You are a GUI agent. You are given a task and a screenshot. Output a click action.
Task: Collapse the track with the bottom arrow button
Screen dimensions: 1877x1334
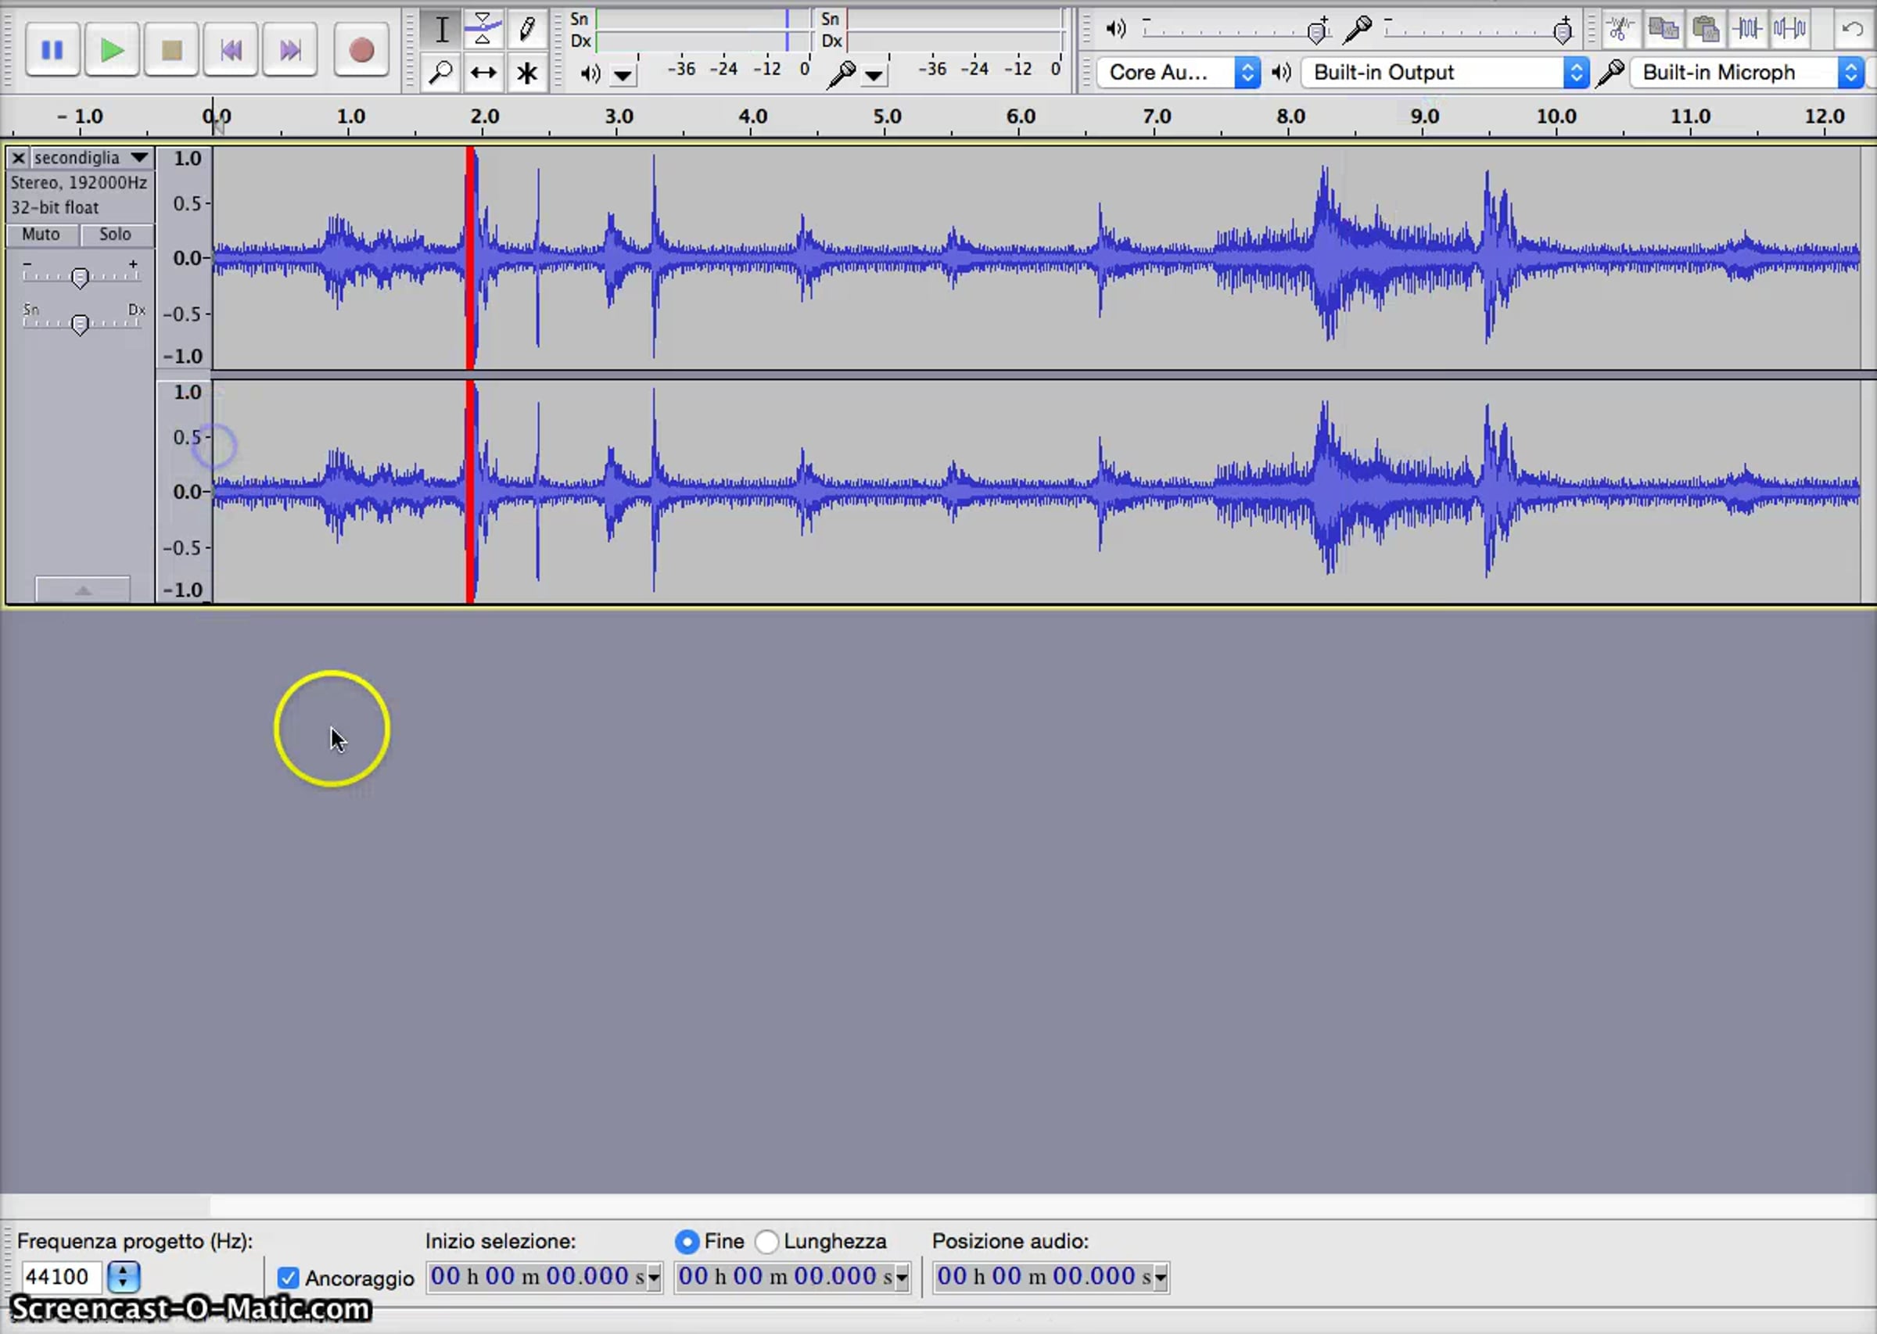click(x=82, y=589)
